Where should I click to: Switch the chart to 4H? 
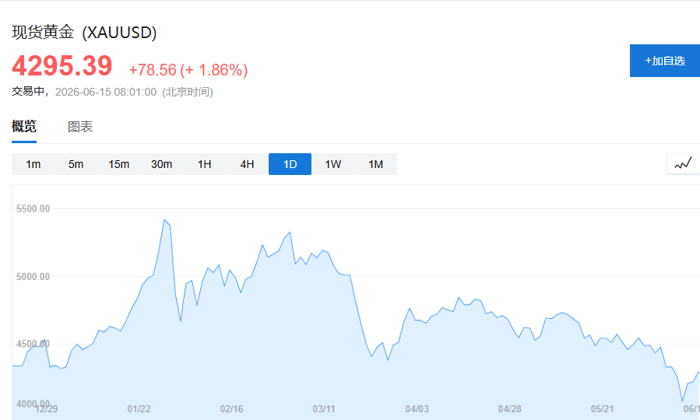[248, 164]
